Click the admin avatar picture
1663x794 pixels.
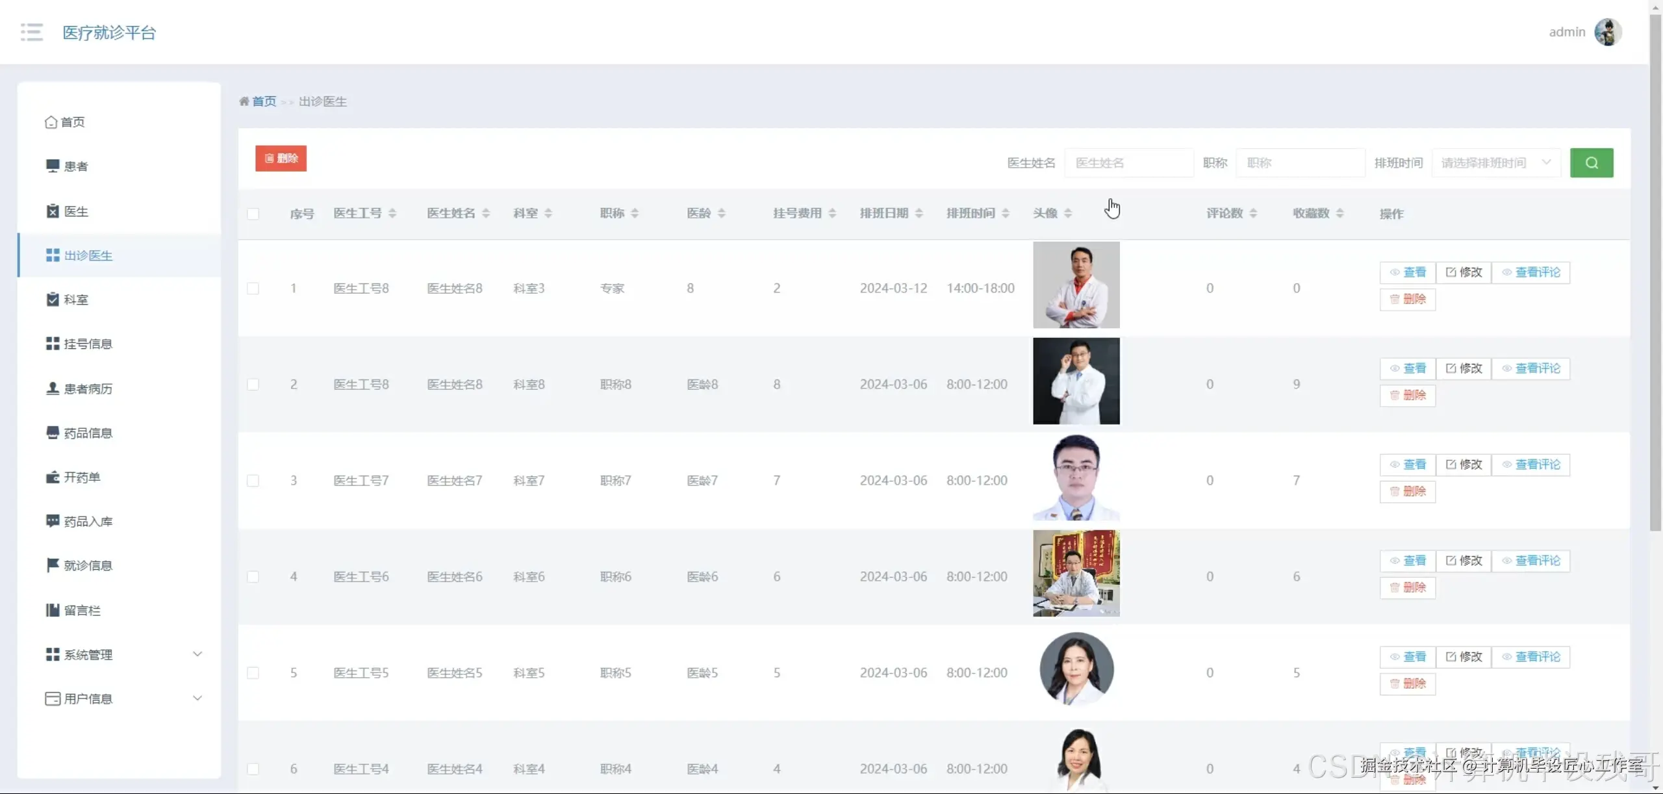1608,32
